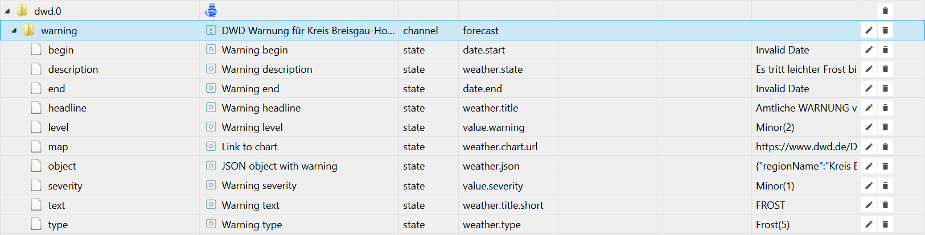Delete the end state
Screen dimensions: 925x235
tap(885, 88)
